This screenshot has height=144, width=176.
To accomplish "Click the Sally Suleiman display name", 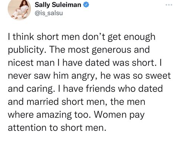I will tap(58, 5).
